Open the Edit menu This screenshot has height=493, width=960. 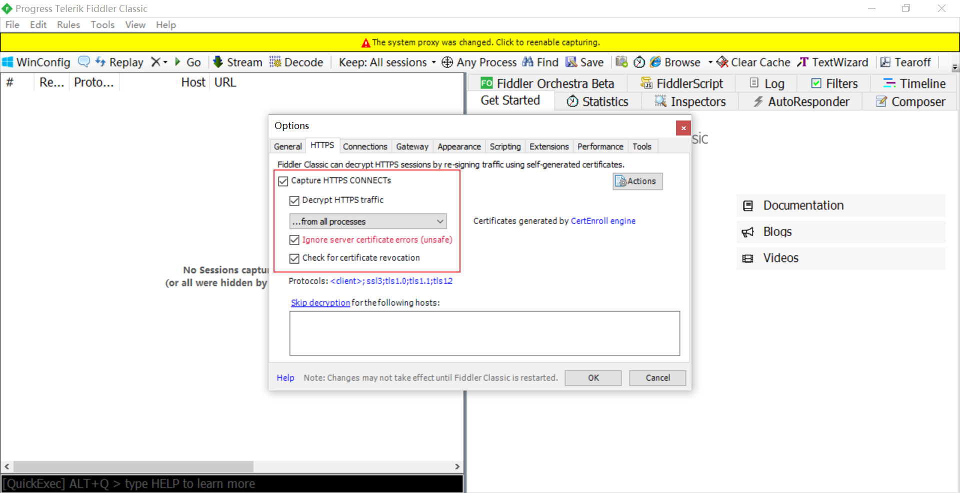pyautogui.click(x=38, y=24)
